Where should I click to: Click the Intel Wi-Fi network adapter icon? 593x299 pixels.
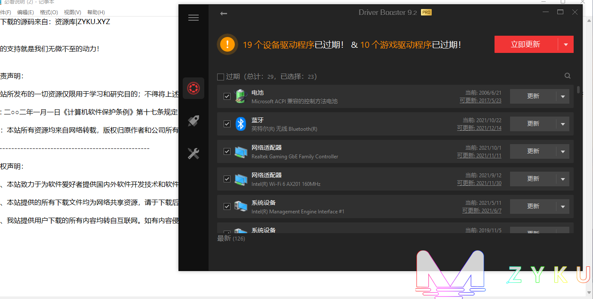click(240, 179)
